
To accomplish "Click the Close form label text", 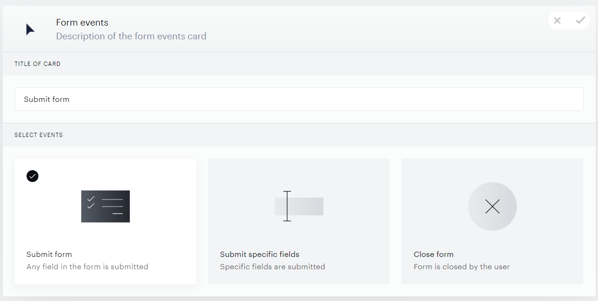I will (x=433, y=254).
